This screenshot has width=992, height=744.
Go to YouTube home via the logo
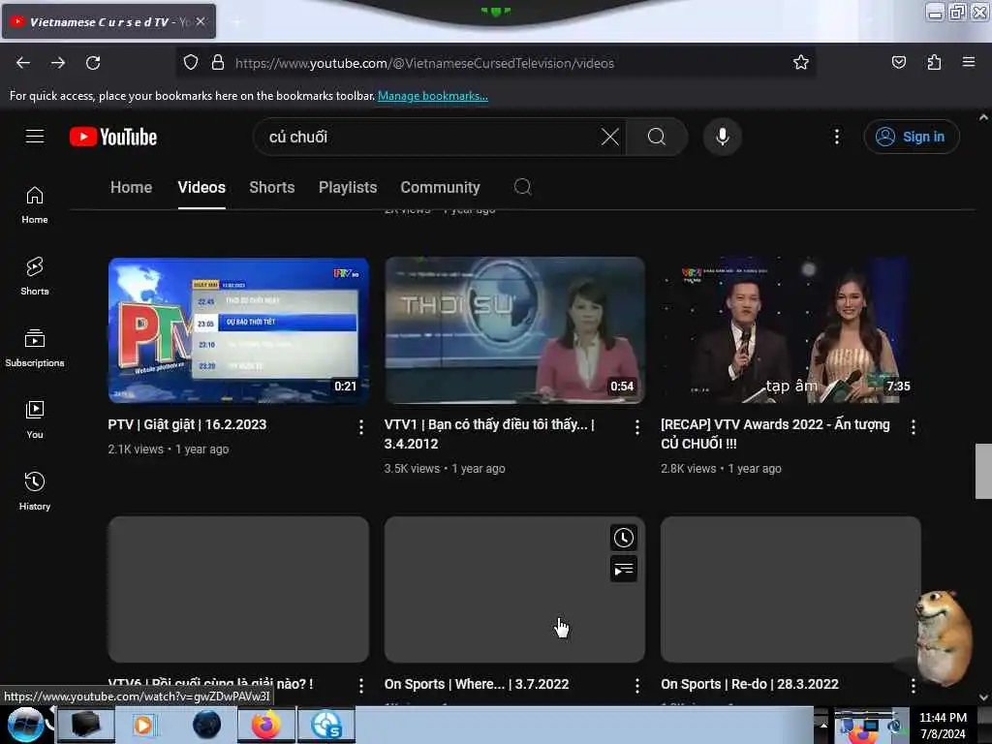point(113,137)
